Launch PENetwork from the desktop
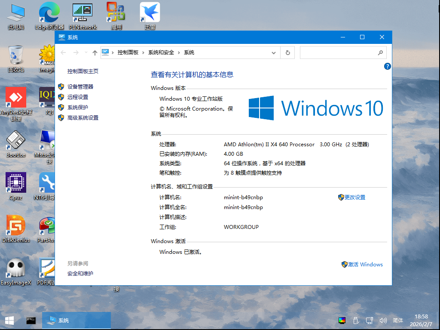 coord(82,11)
